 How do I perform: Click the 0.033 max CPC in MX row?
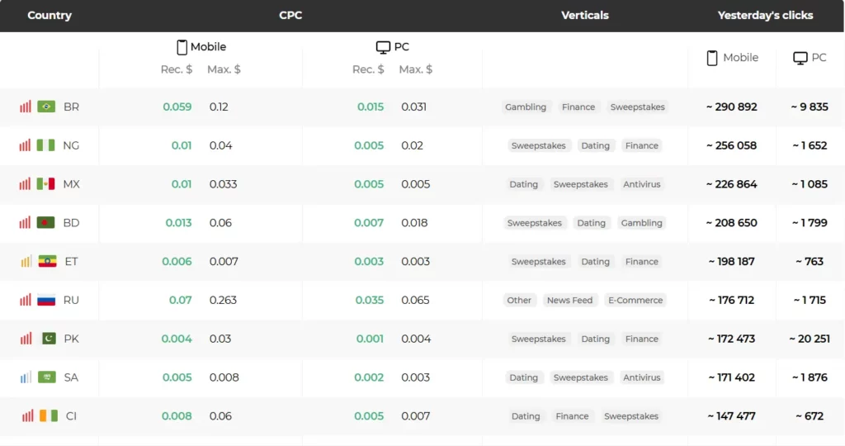(223, 184)
